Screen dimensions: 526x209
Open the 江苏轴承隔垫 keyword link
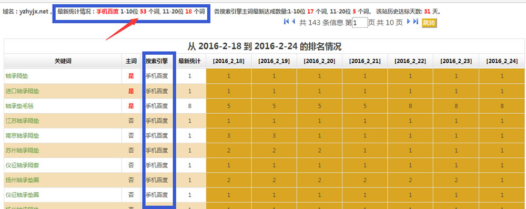[x=22, y=121]
